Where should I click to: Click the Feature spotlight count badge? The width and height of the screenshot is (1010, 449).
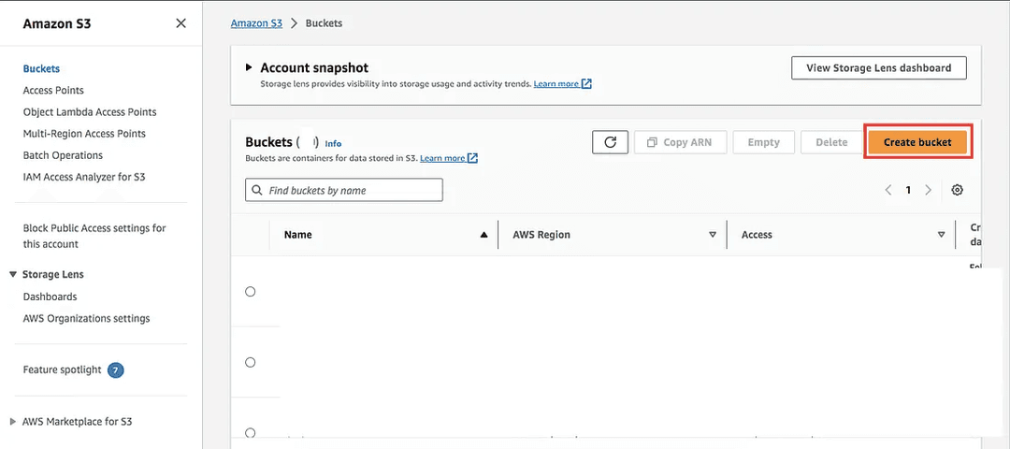pos(115,370)
